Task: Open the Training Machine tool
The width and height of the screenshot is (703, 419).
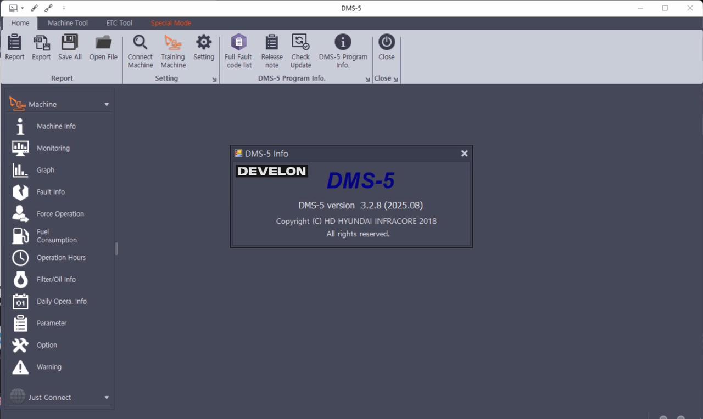Action: click(173, 43)
